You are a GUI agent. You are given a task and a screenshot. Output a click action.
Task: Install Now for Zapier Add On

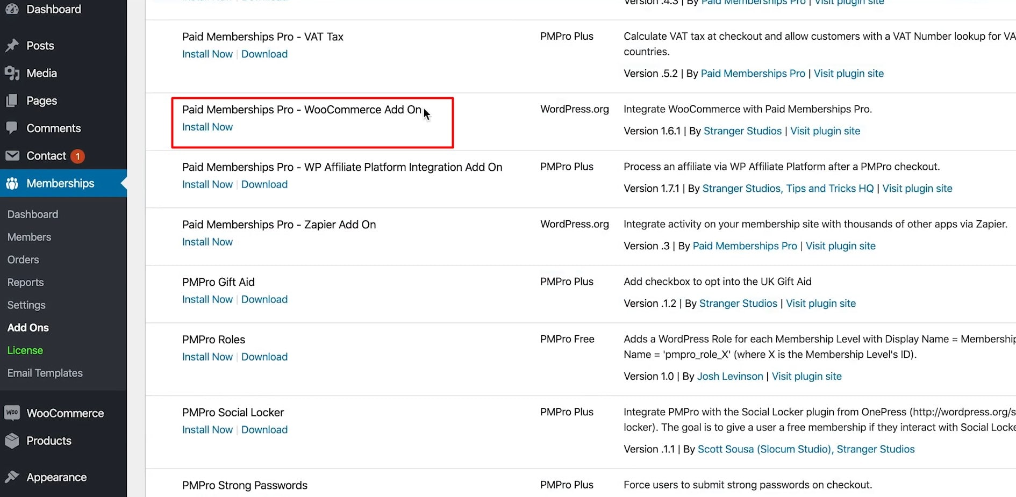point(208,242)
